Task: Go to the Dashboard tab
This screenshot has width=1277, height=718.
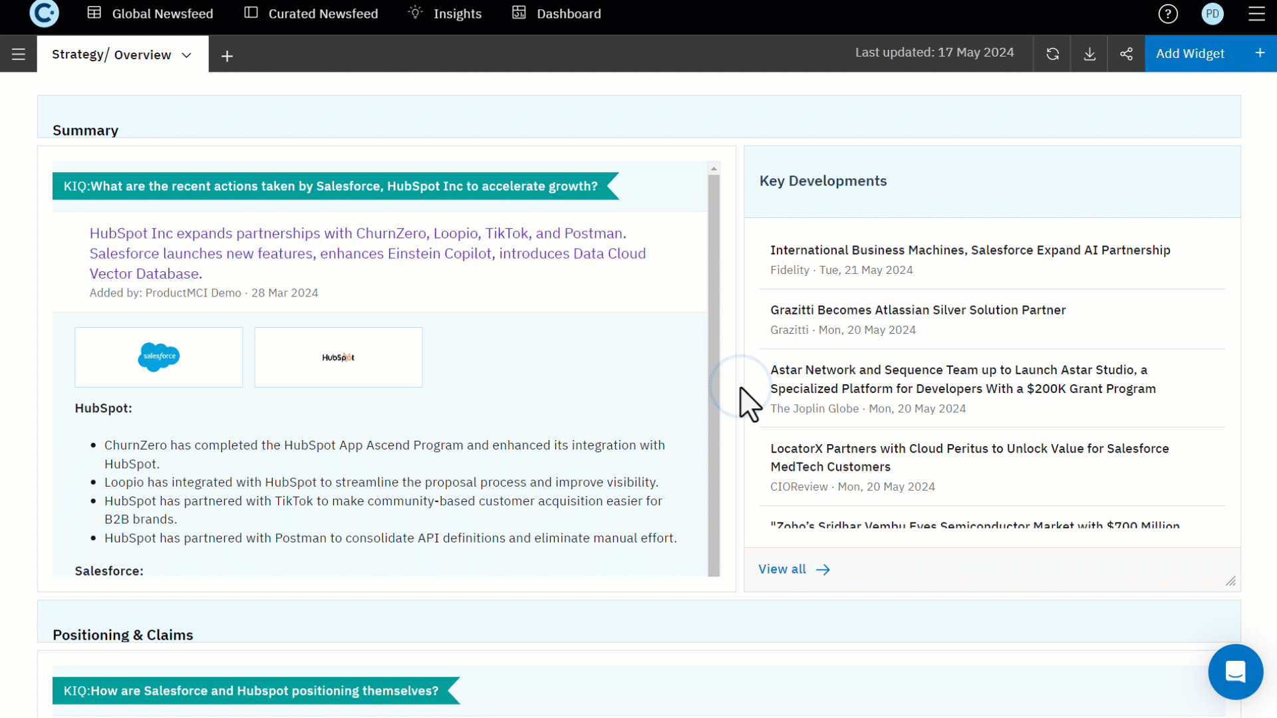Action: coord(557,13)
